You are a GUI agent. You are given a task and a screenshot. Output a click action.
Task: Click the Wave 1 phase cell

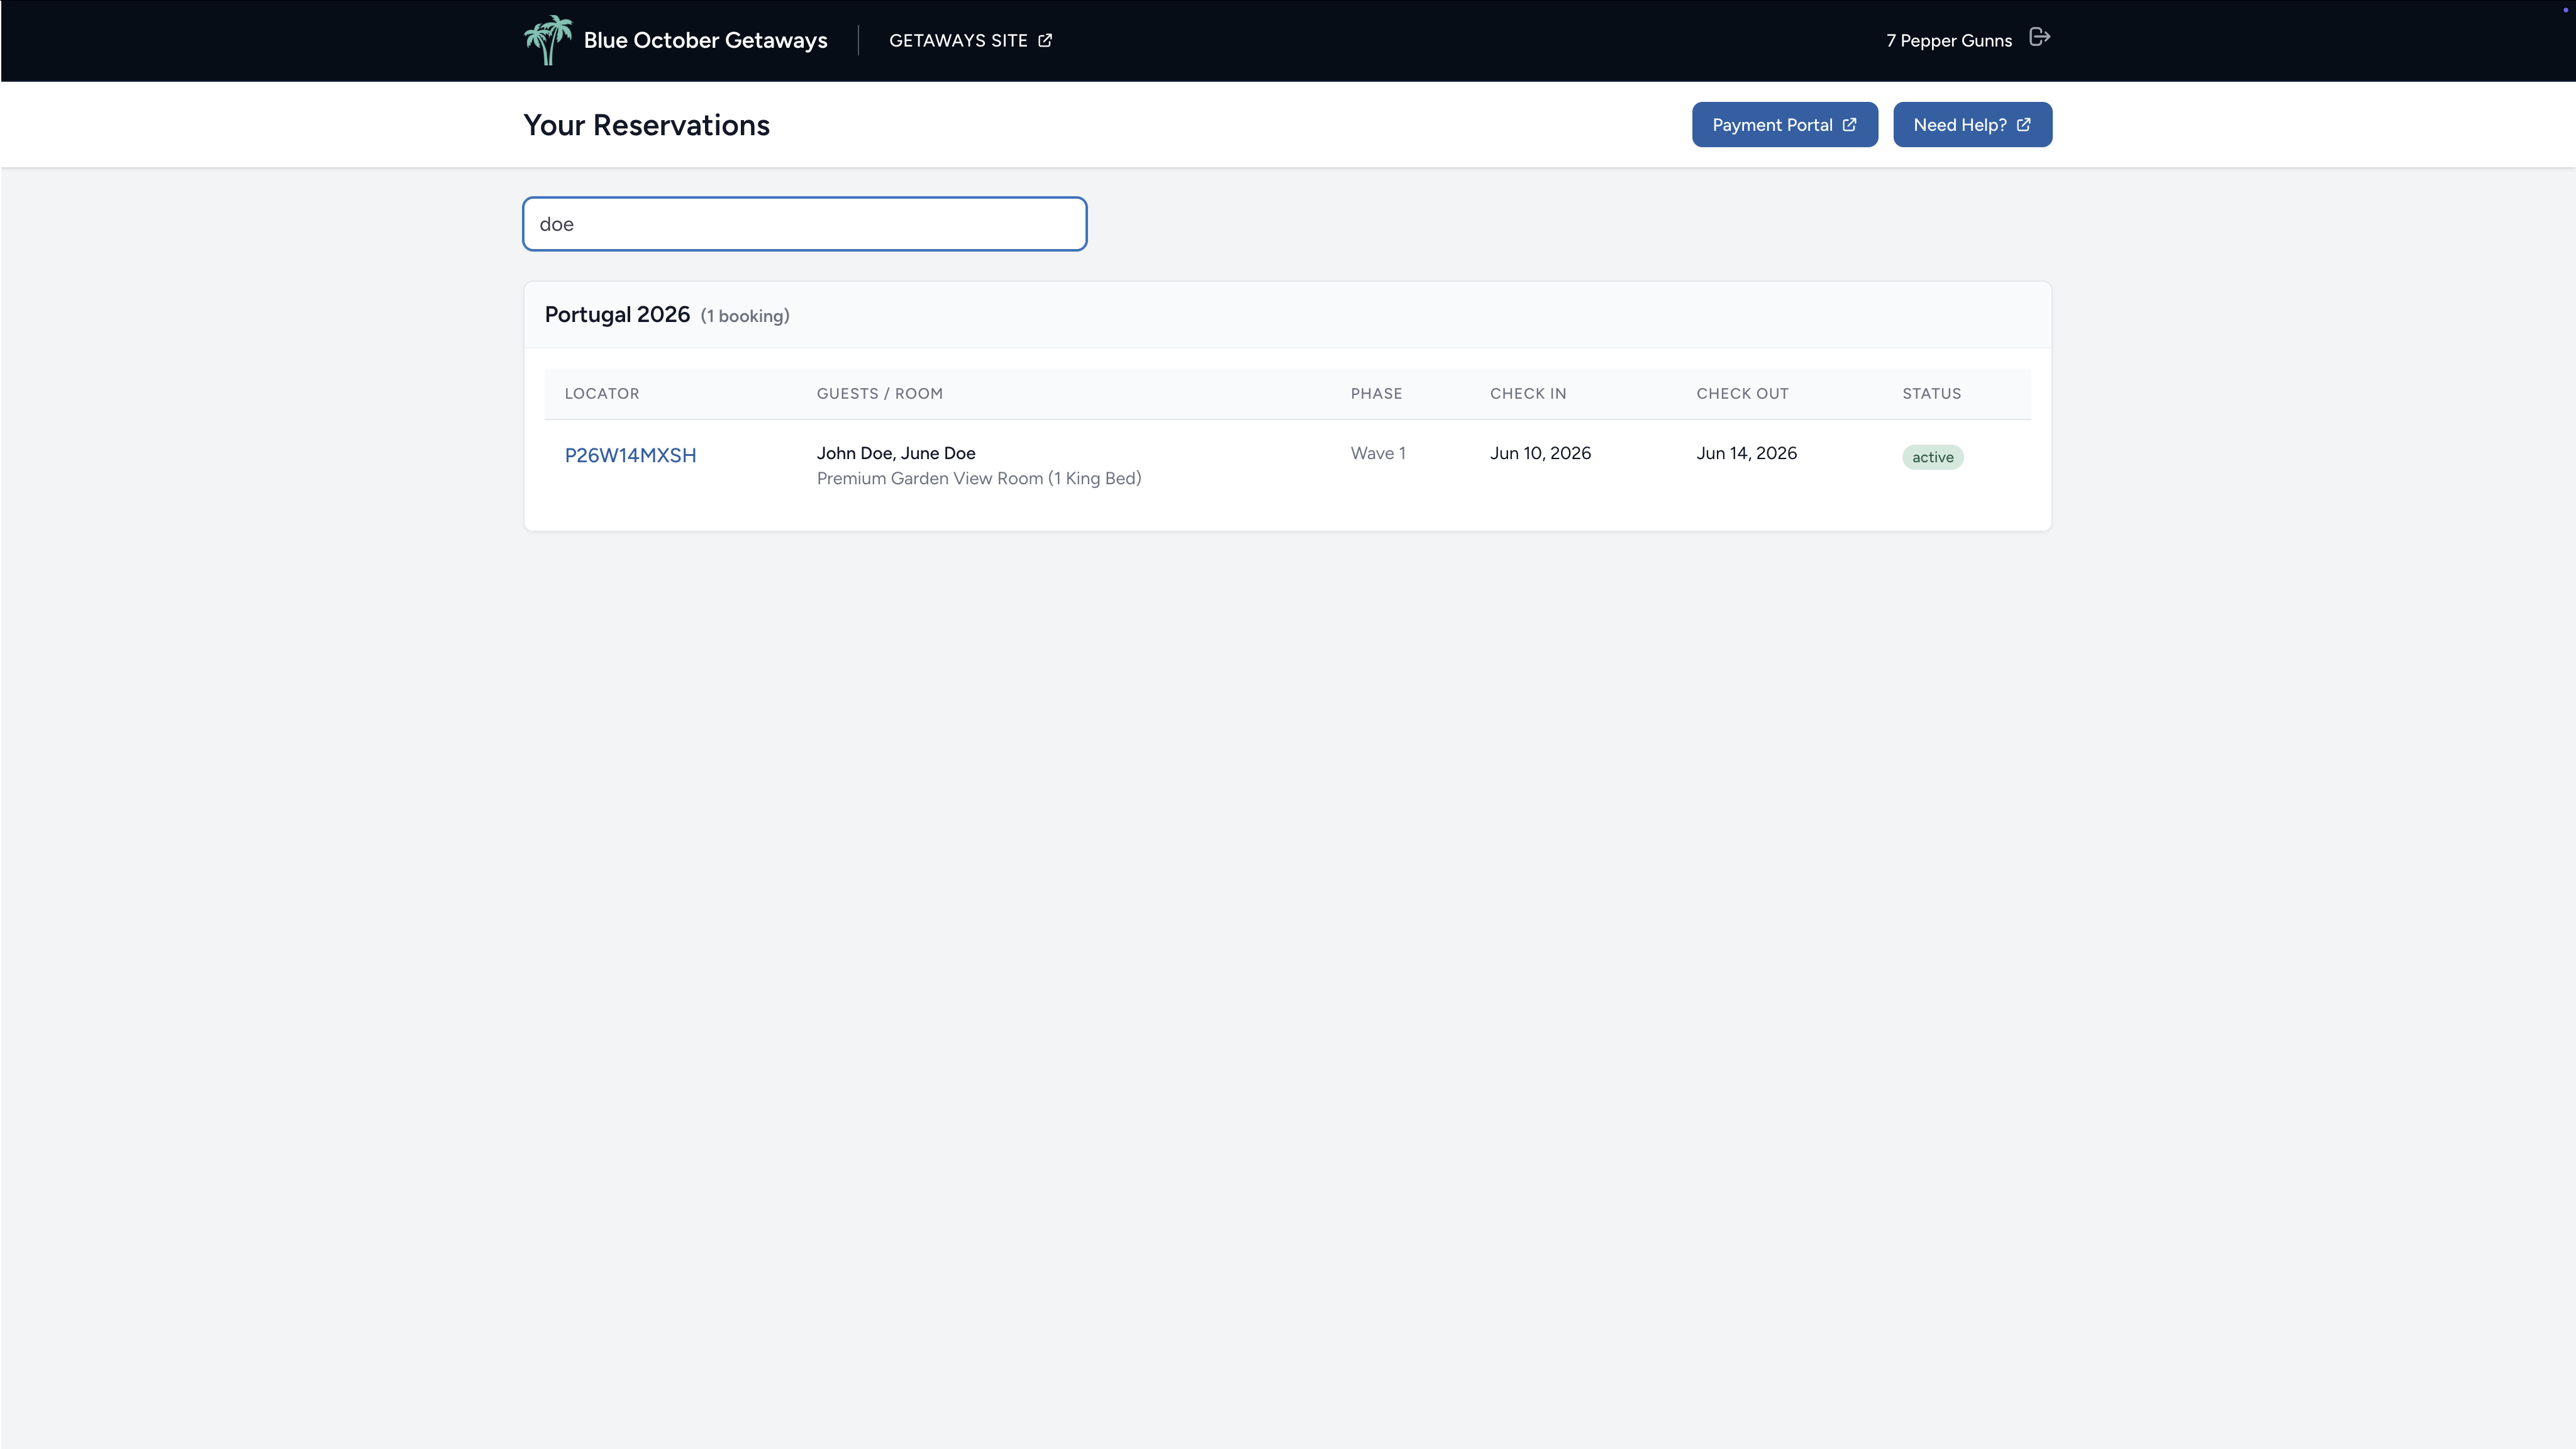[1378, 453]
